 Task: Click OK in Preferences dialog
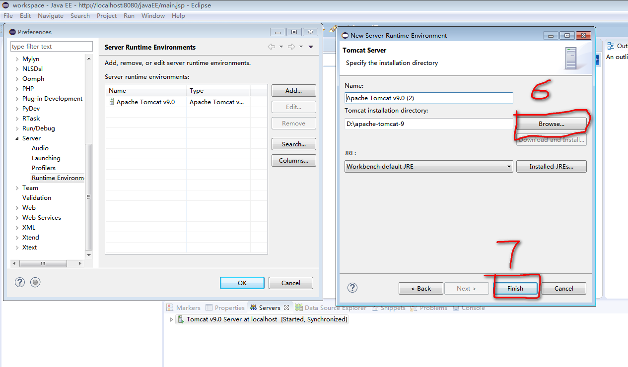pos(242,283)
